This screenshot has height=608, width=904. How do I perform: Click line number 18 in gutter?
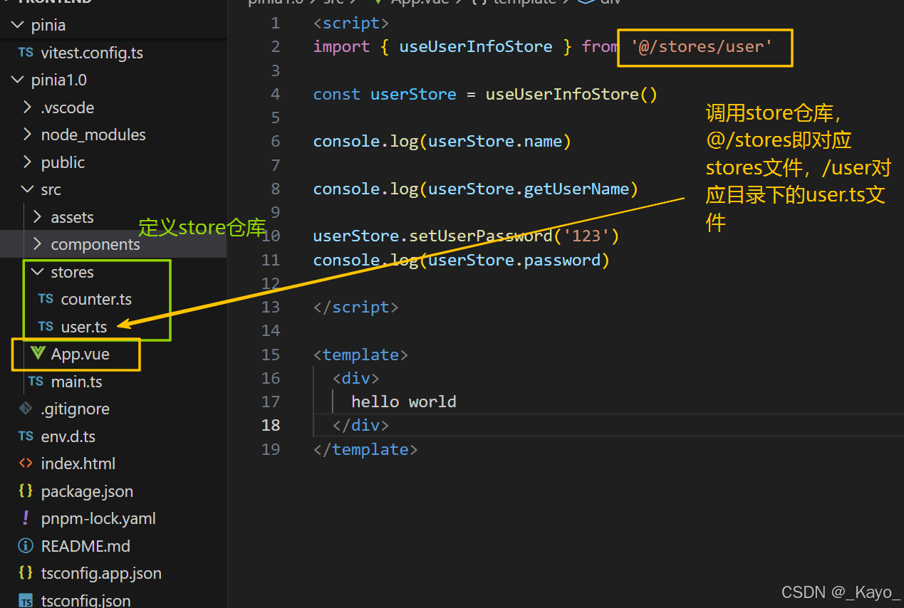point(271,425)
